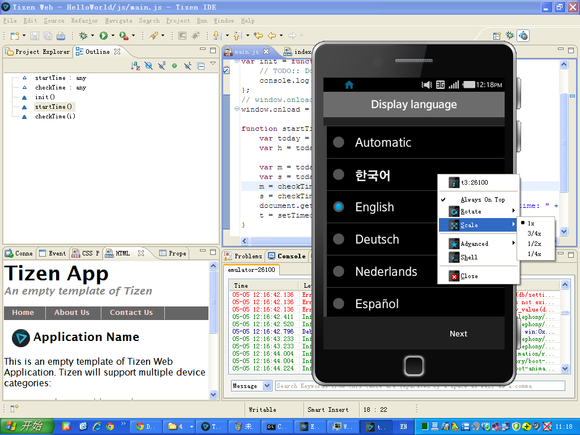580x435 pixels.
Task: Click About Us link in HTML preview
Action: (x=72, y=313)
